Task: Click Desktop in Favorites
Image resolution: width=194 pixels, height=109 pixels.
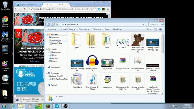Action: coord(55,38)
